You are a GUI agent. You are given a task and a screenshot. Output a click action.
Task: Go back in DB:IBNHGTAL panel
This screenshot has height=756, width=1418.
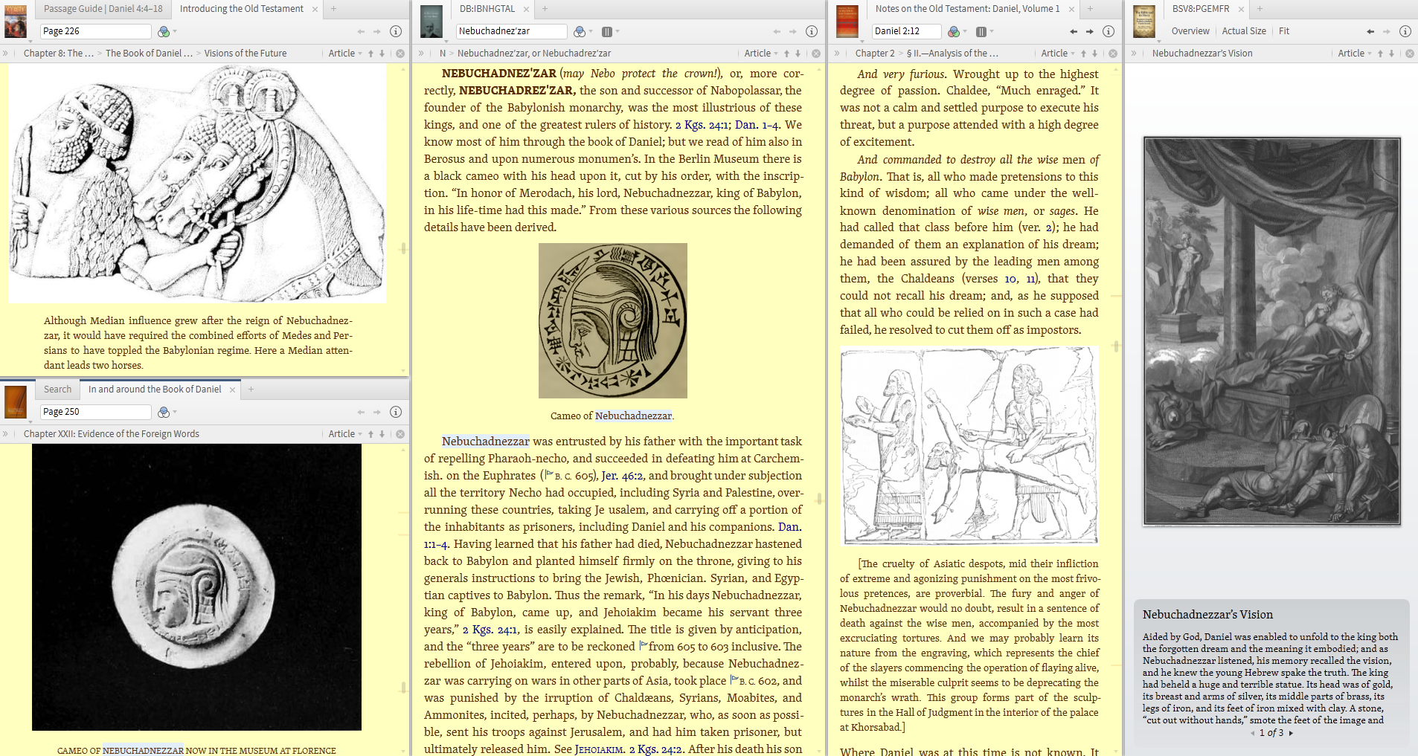tap(777, 31)
